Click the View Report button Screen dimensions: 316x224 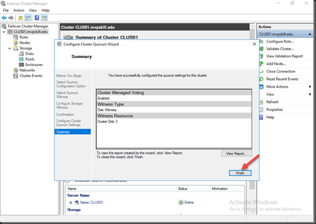236,153
